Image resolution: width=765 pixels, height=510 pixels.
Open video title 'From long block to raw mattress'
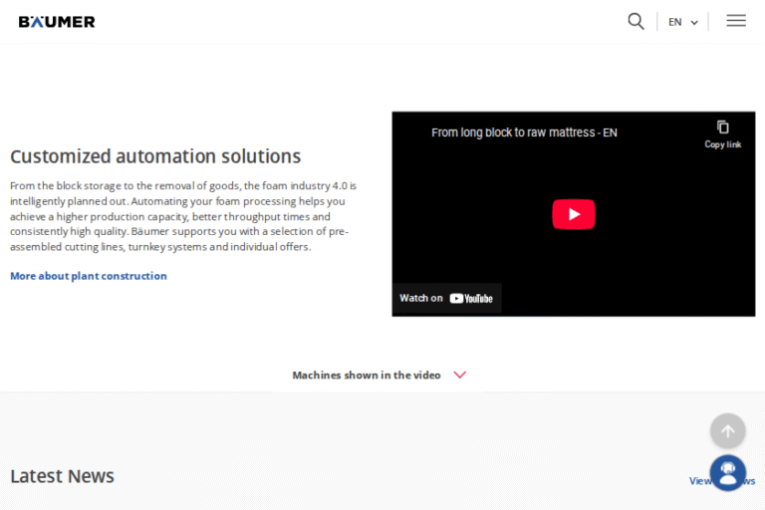[x=524, y=132]
